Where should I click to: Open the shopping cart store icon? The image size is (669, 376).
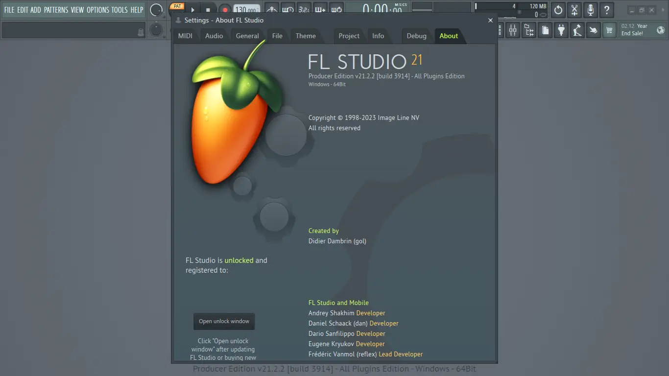point(609,30)
